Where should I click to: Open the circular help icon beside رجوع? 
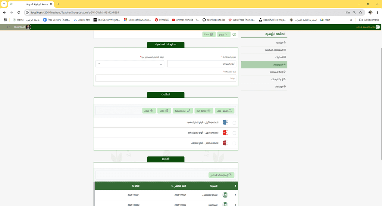tap(234, 35)
